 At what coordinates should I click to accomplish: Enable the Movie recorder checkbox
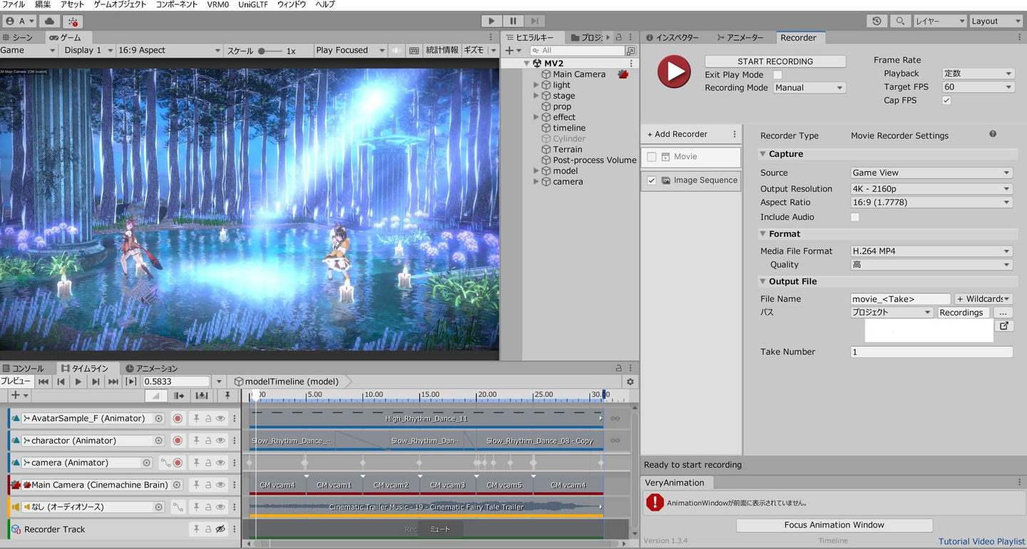651,157
